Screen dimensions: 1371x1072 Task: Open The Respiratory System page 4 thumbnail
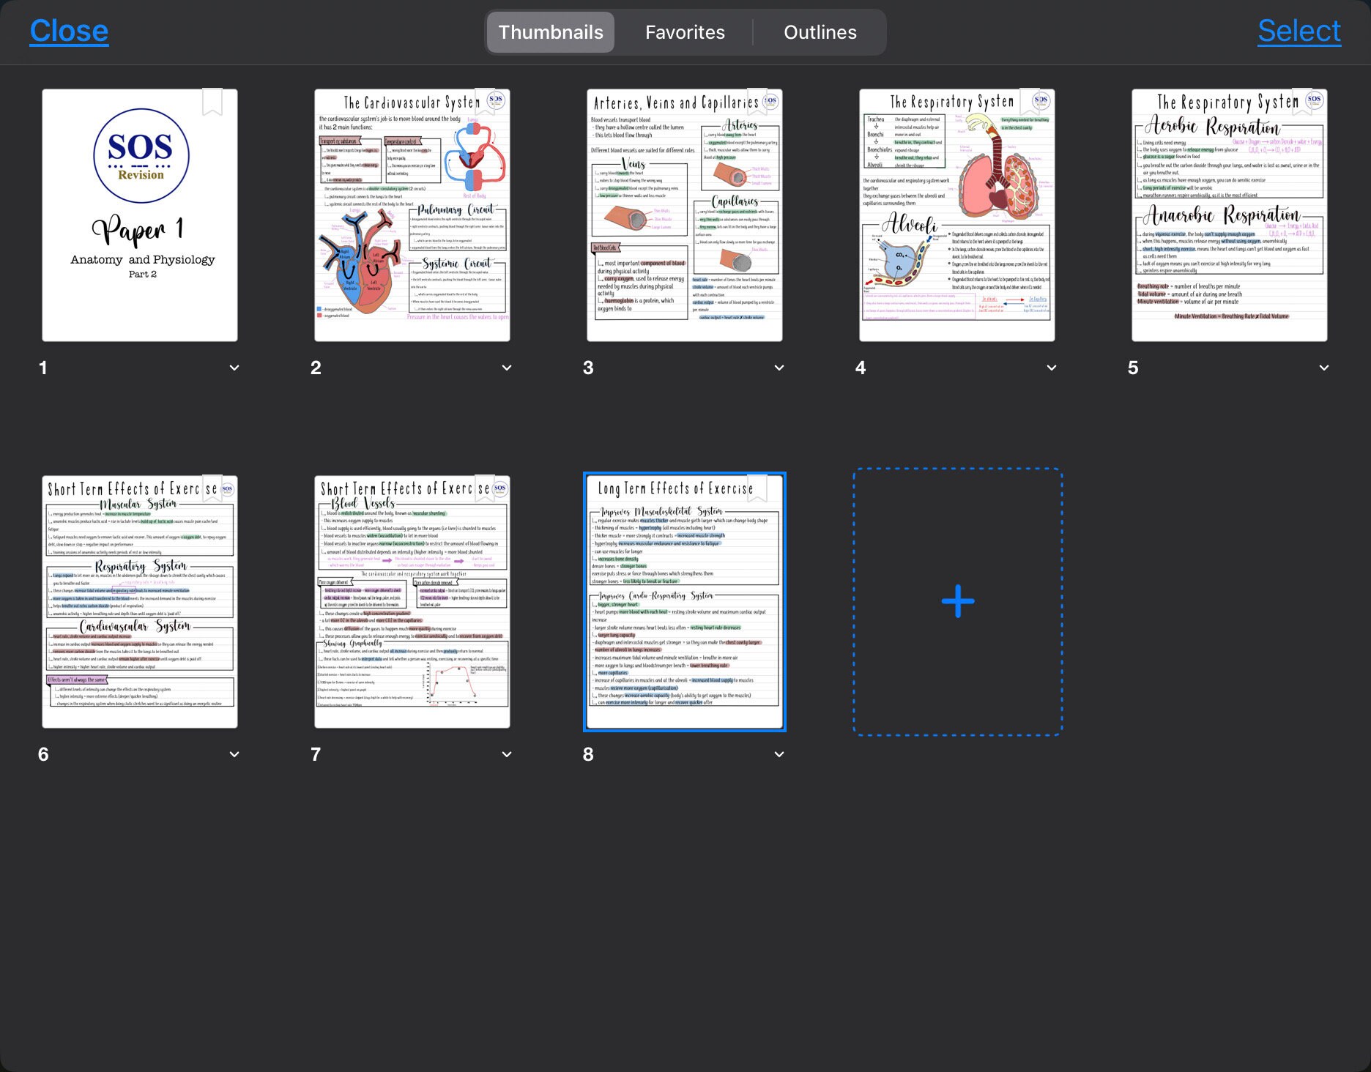click(x=957, y=215)
